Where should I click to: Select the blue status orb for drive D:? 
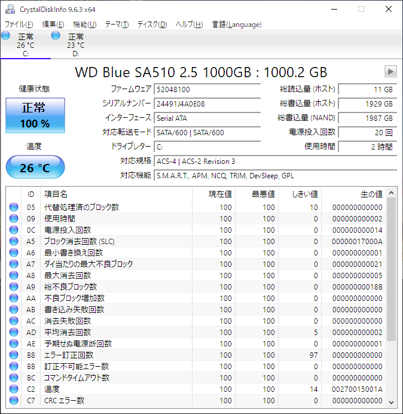56,35
